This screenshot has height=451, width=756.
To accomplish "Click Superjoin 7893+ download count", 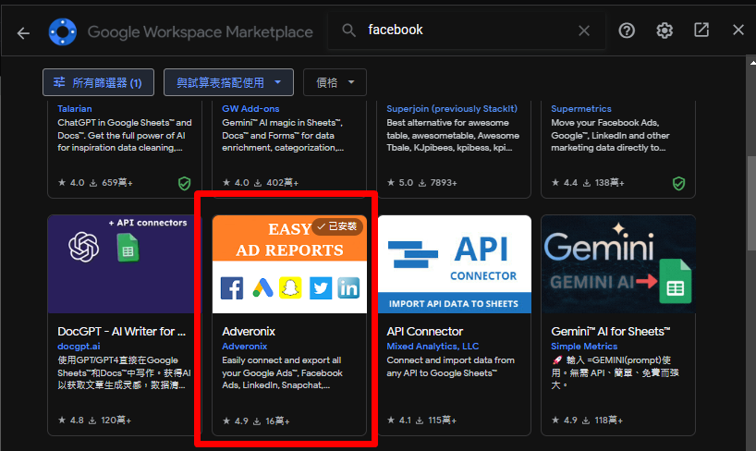I will click(438, 183).
